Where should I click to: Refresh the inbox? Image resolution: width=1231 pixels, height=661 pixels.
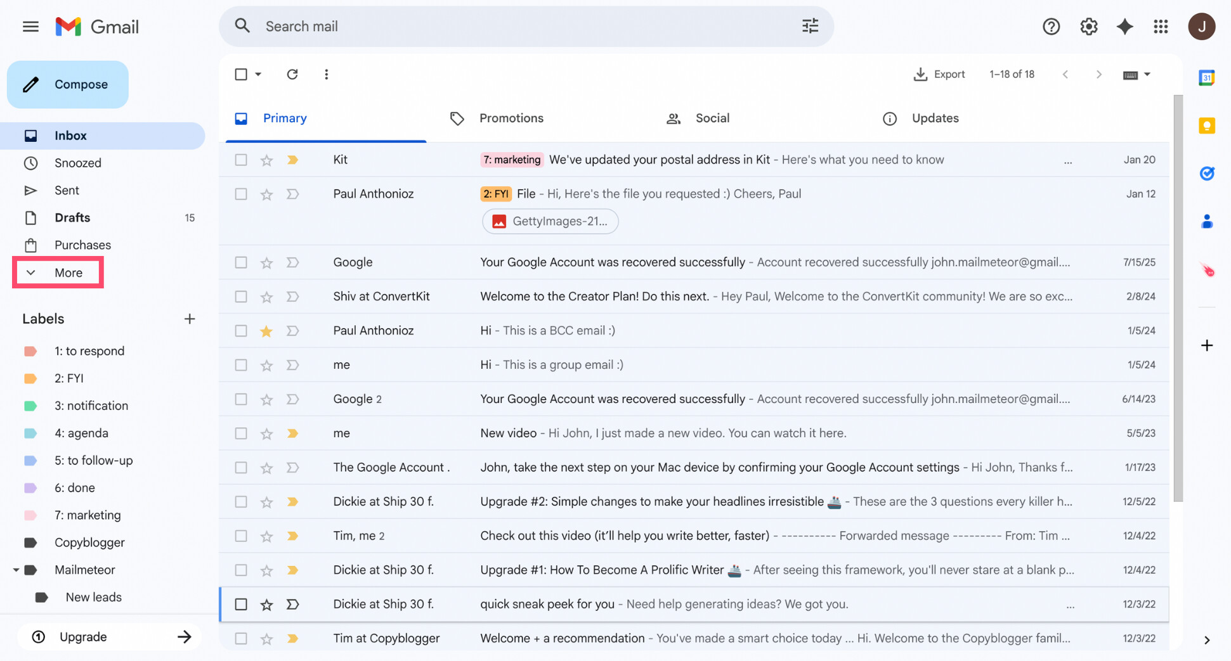[292, 74]
